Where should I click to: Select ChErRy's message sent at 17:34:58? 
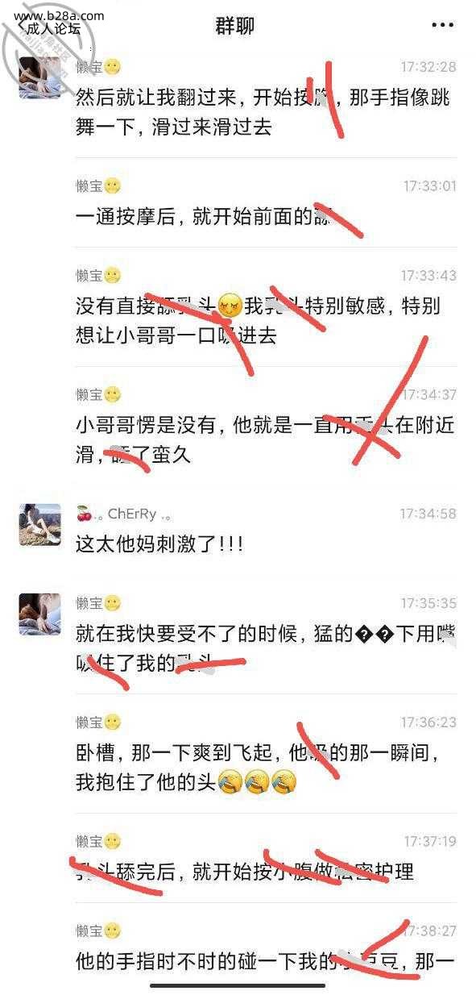tap(159, 543)
